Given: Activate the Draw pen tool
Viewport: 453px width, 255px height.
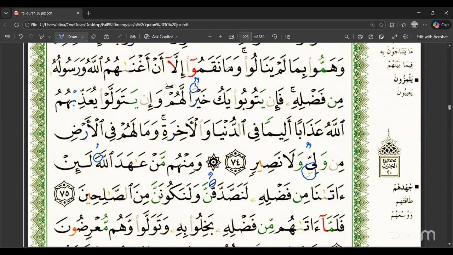Looking at the screenshot, I should point(68,36).
